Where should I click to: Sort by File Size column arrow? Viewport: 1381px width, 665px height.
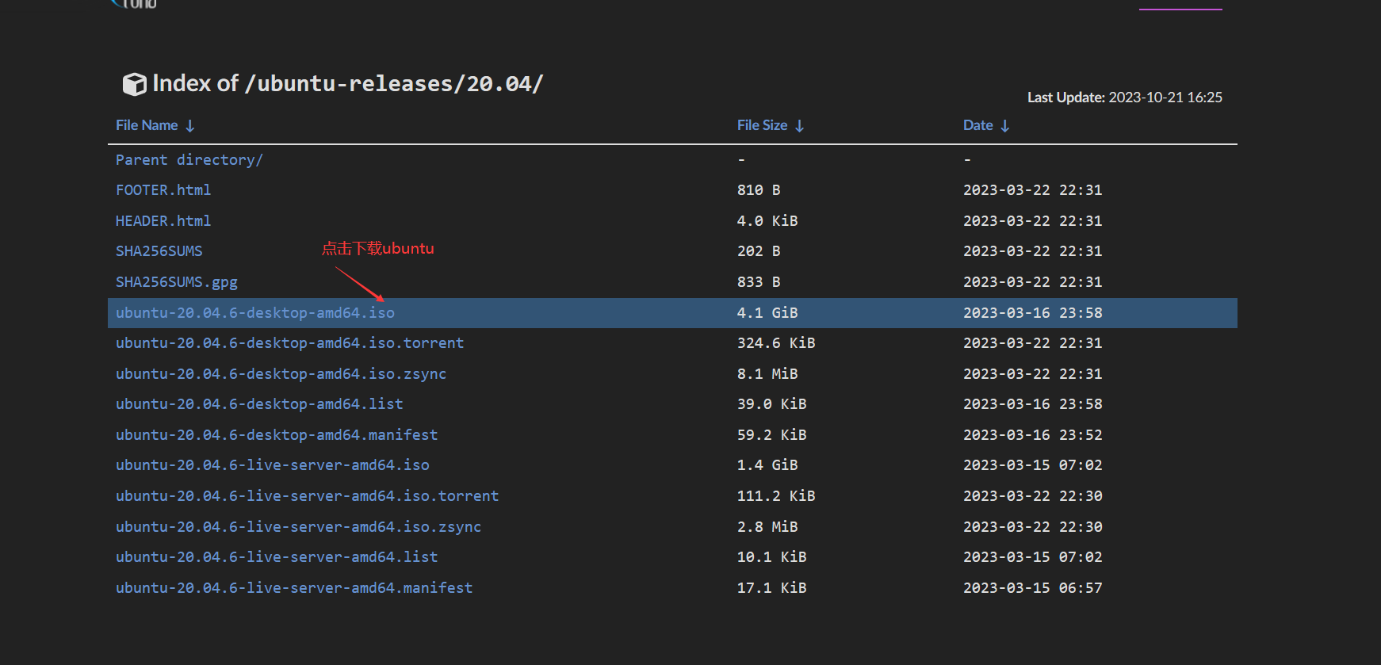[x=799, y=126]
